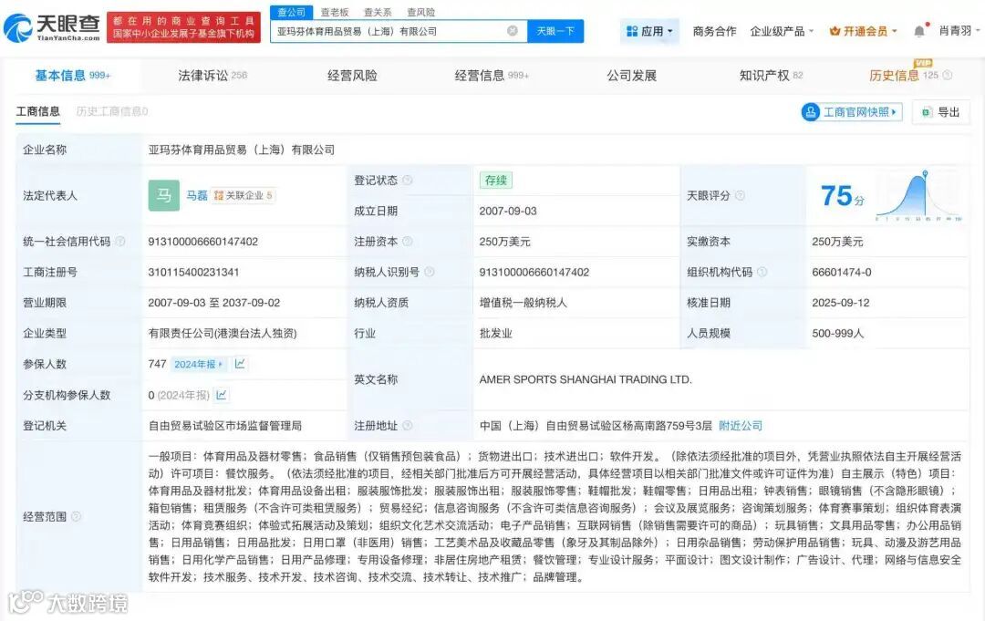Click the 附近公司 link
This screenshot has width=985, height=621.
tap(741, 425)
